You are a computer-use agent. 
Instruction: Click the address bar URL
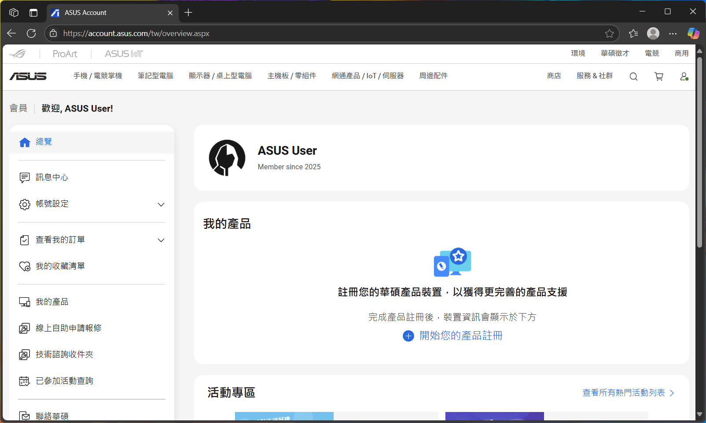(136, 33)
